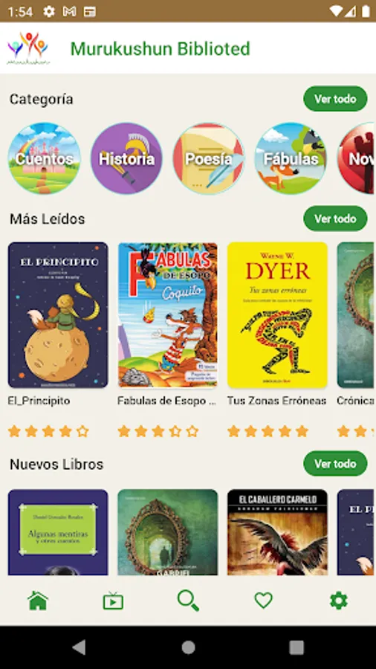The width and height of the screenshot is (376, 669).
Task: Open Algunas mentiras book in Nuevos Libros
Action: [x=58, y=532]
